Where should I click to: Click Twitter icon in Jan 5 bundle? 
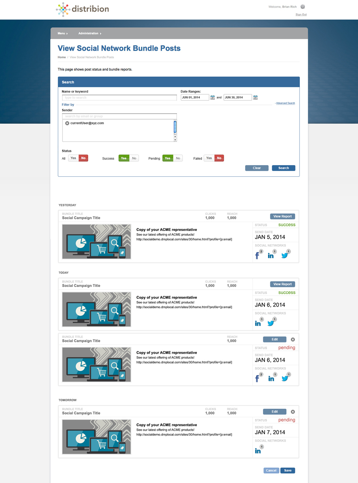285,256
